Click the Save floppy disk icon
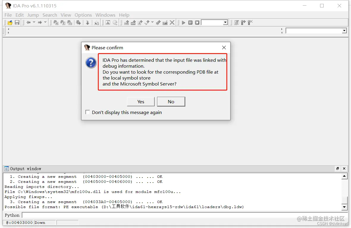This screenshot has height=228, width=351. 17,23
